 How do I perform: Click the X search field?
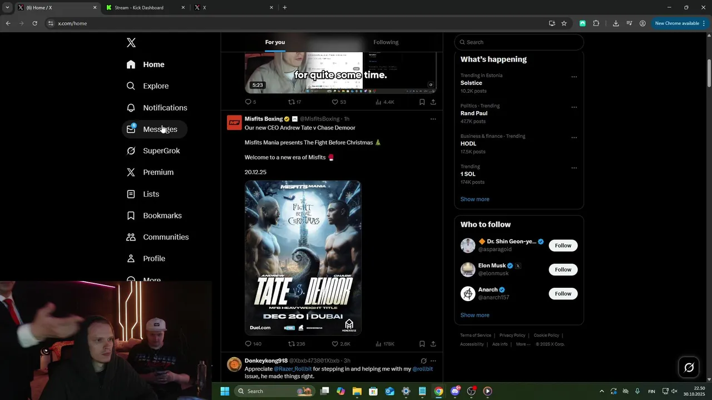point(519,42)
